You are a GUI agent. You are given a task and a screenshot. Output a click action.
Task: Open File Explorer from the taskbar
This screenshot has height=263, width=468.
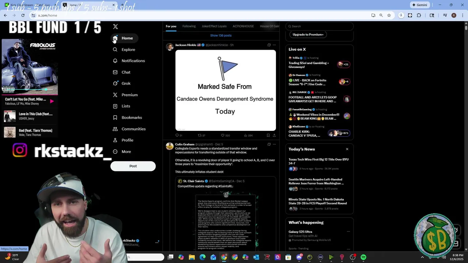coord(192,258)
